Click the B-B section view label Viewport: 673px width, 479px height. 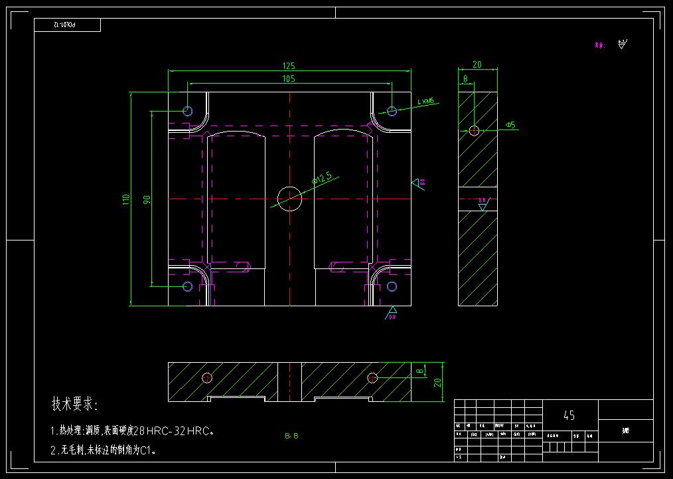291,436
